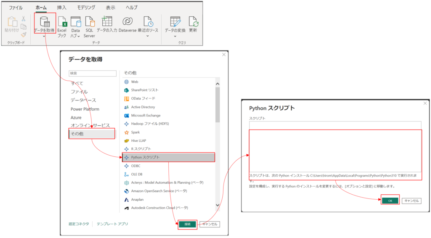Select the Hadoop ファイル (HDFS) connector
The image size is (431, 238).
coord(168,124)
